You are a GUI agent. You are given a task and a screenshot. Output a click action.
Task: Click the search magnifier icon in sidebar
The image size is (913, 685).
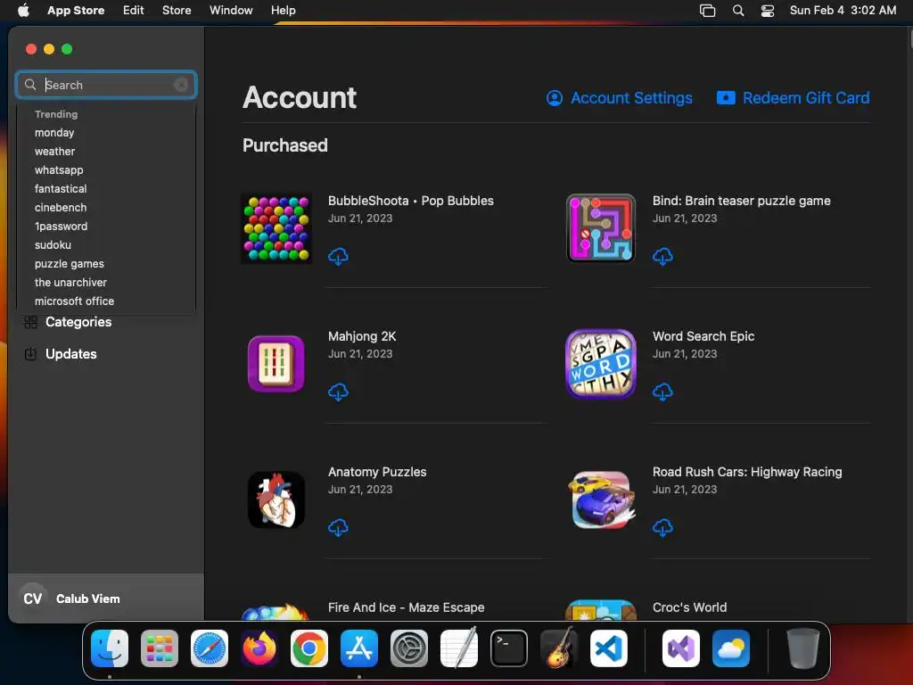click(30, 85)
